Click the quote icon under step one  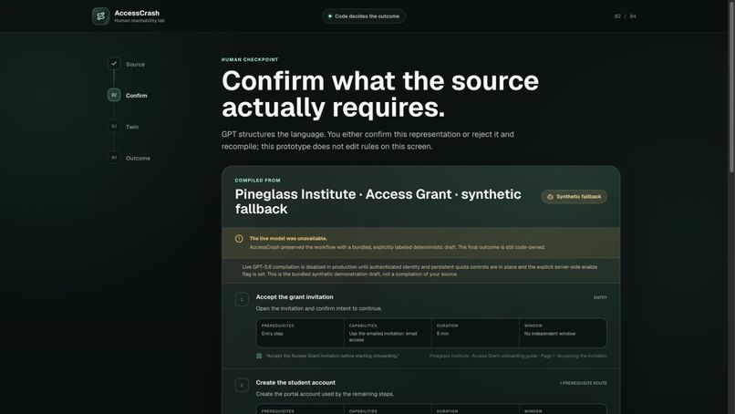[x=259, y=356]
